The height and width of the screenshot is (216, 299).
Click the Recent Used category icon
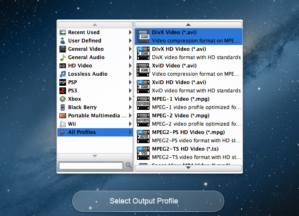(x=63, y=32)
